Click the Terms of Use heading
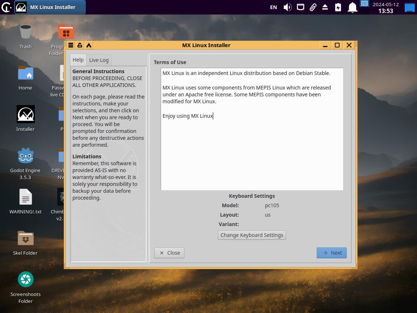This screenshot has height=313, width=417. (170, 62)
